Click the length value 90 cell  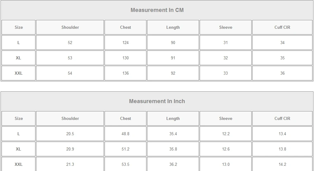(x=173, y=43)
